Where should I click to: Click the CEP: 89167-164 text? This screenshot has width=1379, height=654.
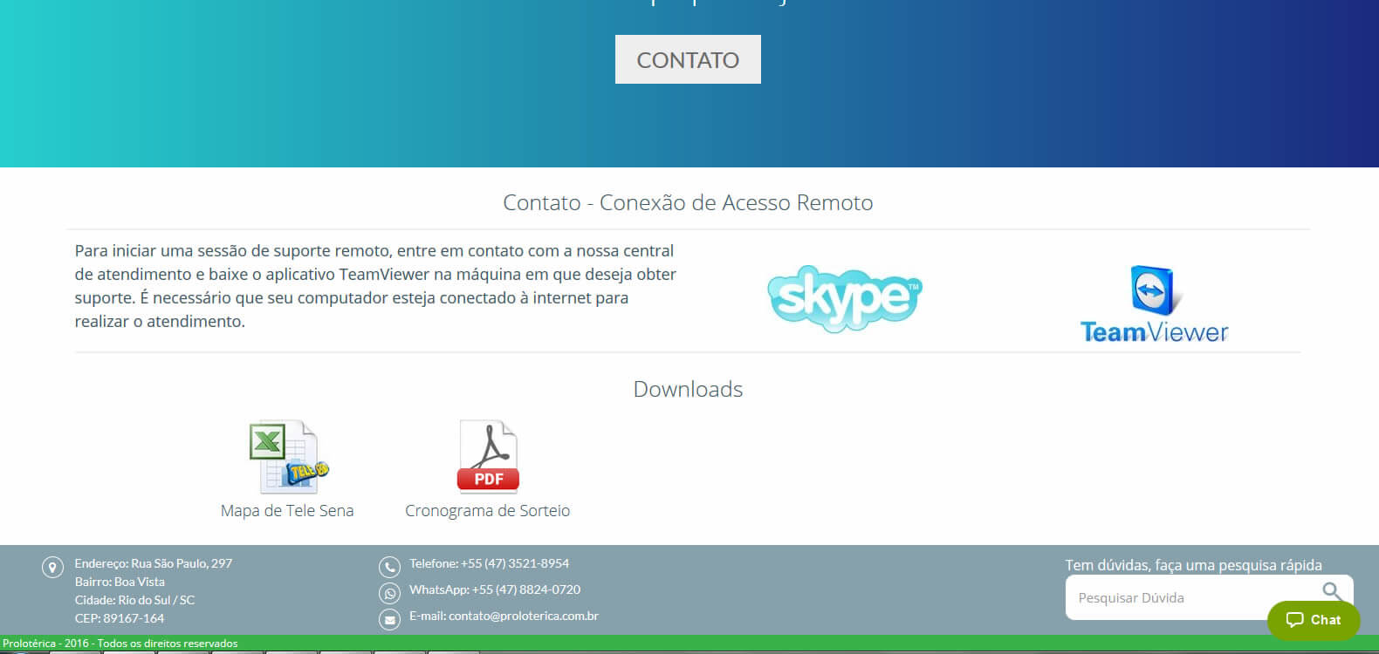(120, 618)
